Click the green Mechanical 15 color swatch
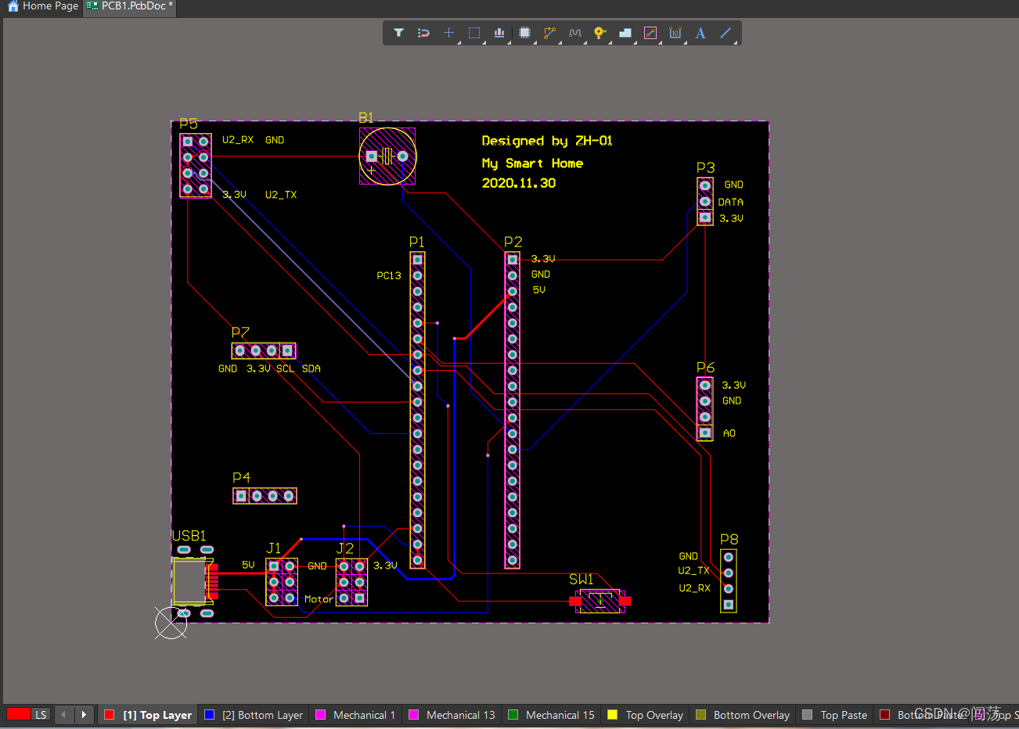The image size is (1019, 729). (513, 715)
